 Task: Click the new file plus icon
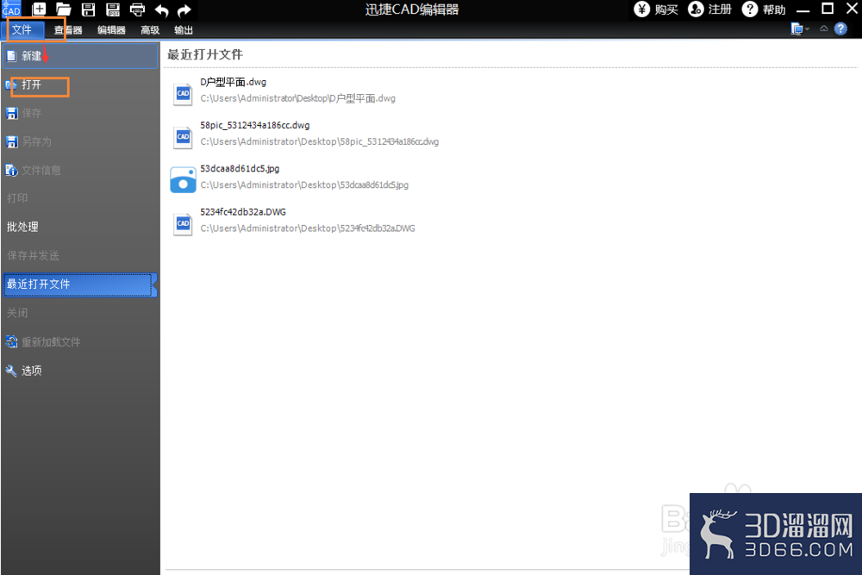(39, 9)
